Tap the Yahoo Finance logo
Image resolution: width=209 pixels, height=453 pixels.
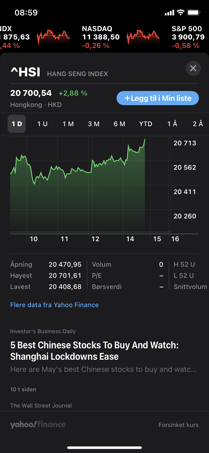pos(38,425)
